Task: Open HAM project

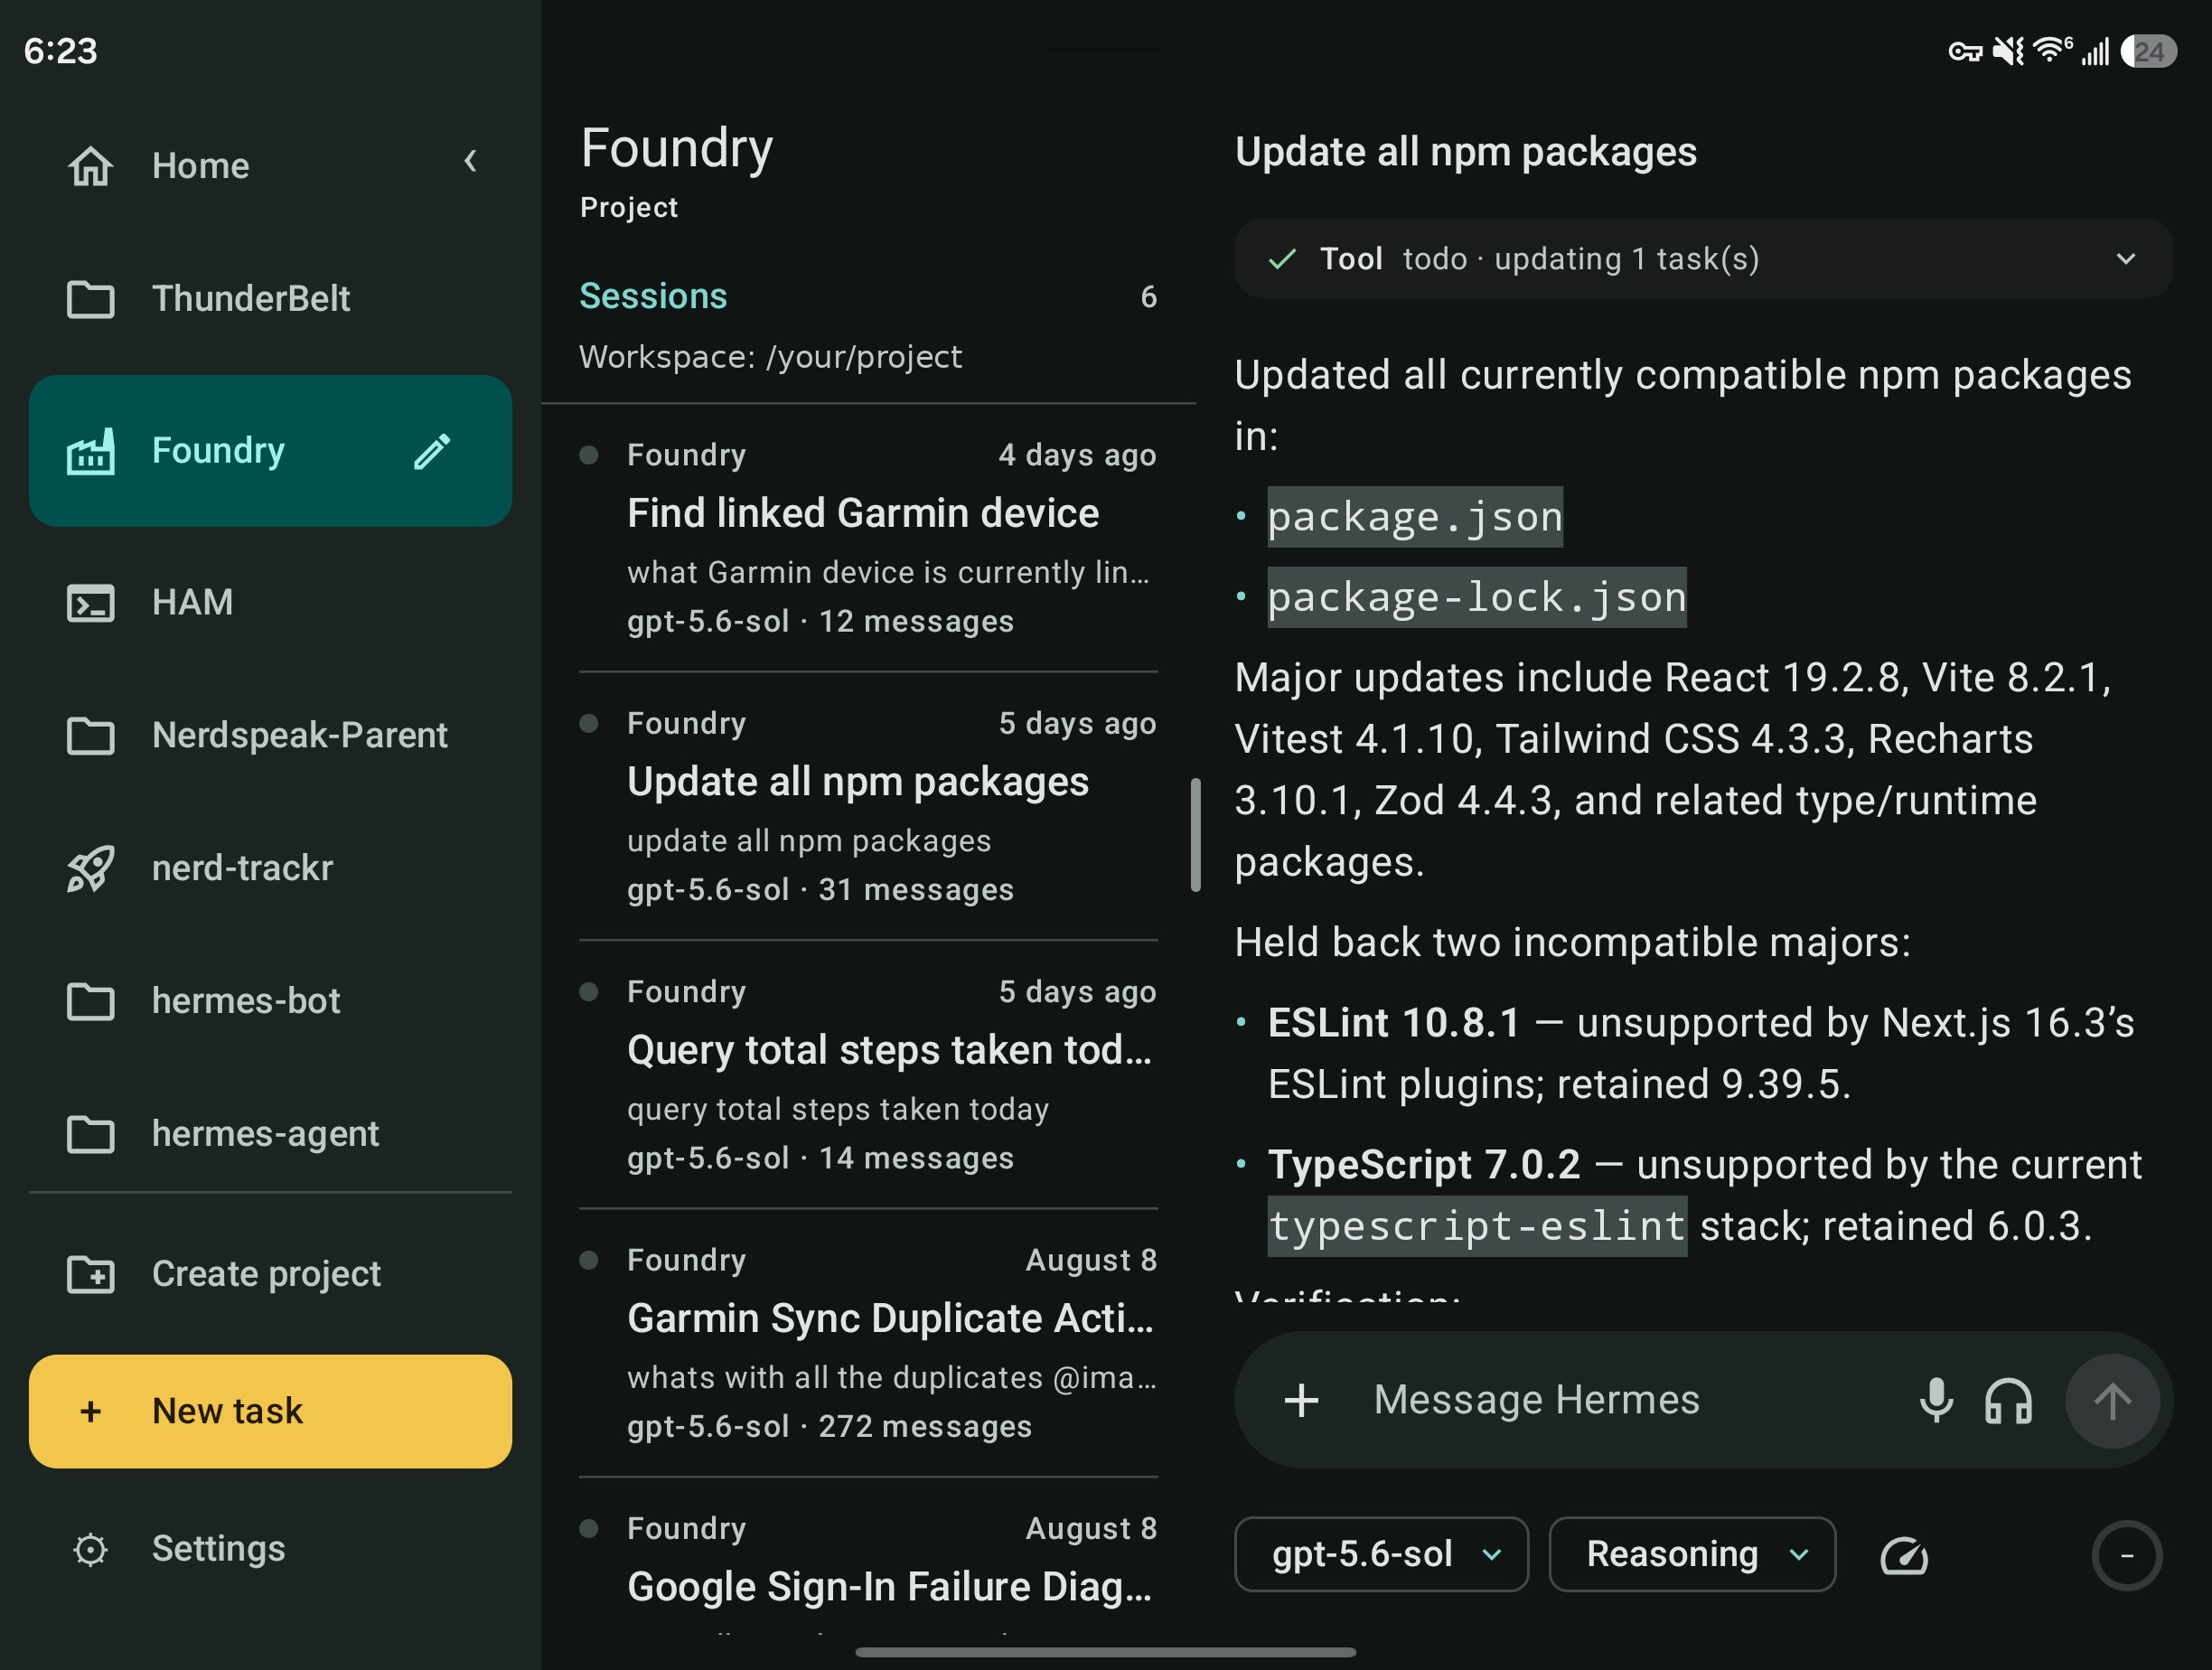Action: [x=270, y=602]
